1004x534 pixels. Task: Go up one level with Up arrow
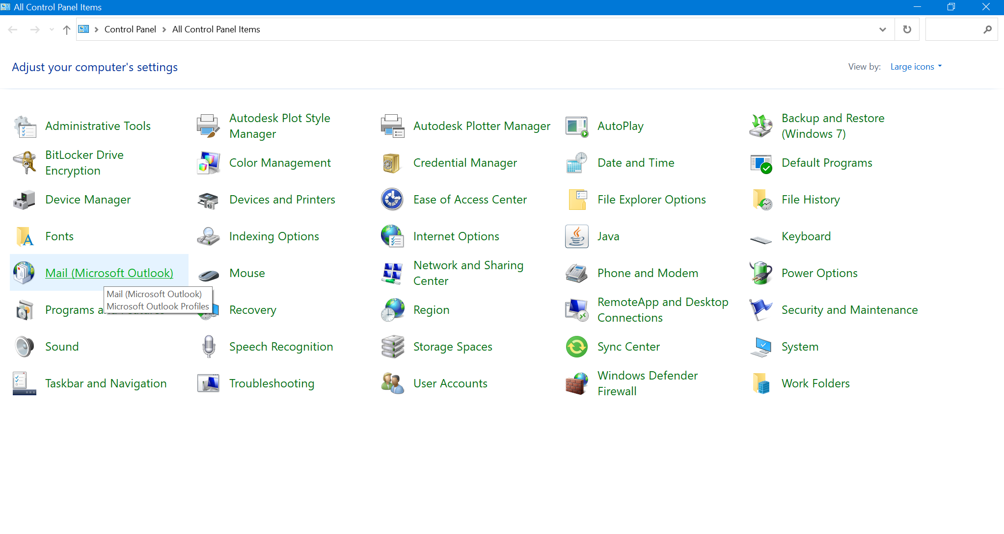click(x=67, y=29)
